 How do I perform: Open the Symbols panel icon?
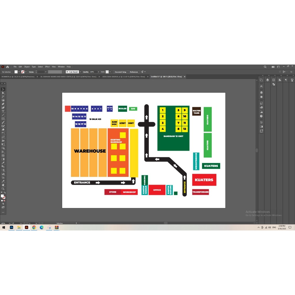click(268, 80)
